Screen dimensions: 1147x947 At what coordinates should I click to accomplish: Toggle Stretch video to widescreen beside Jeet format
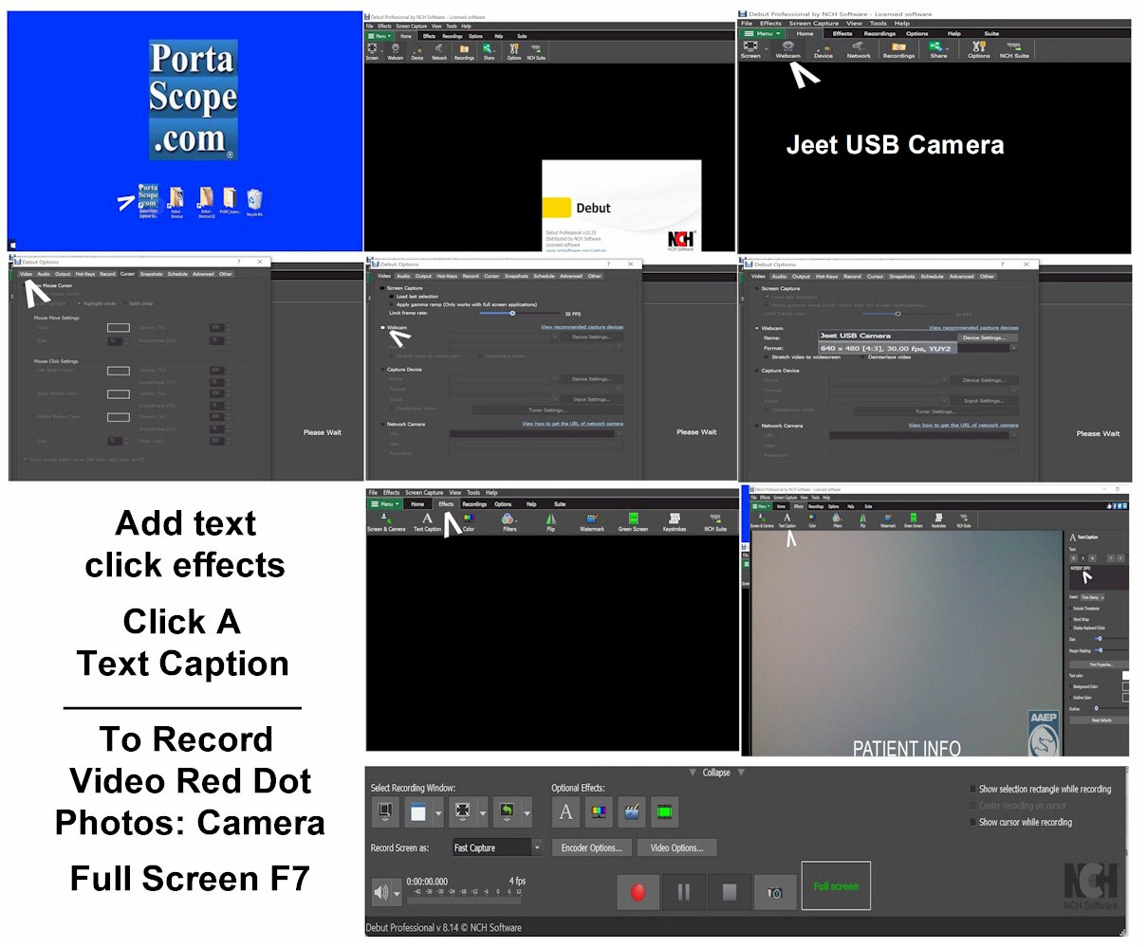click(766, 357)
